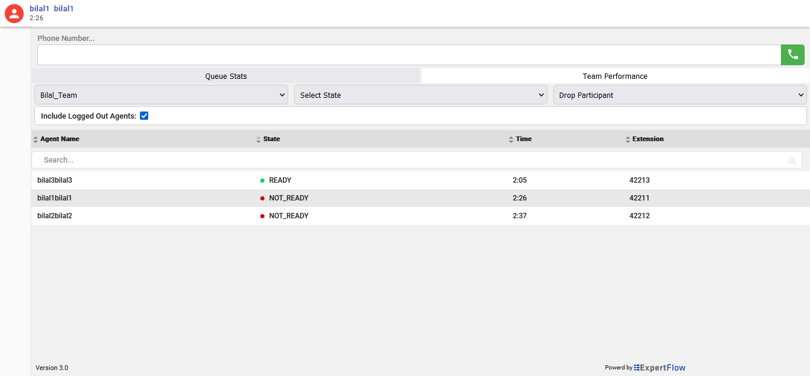Uncheck Include Logged Out Agents checkbox
This screenshot has width=810, height=376.
tap(144, 116)
